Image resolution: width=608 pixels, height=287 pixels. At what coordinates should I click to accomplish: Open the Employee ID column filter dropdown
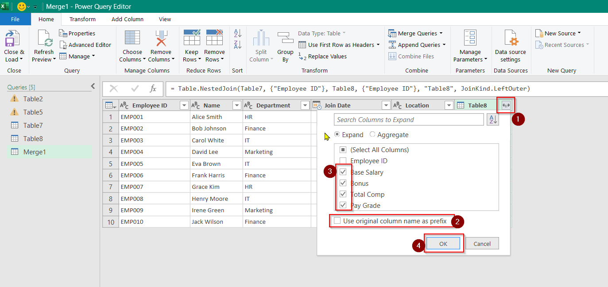pyautogui.click(x=184, y=105)
